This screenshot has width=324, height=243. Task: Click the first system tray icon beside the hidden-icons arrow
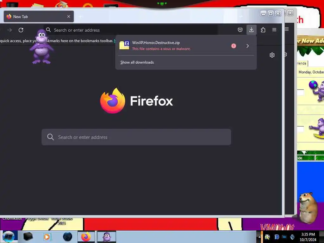pos(267,237)
